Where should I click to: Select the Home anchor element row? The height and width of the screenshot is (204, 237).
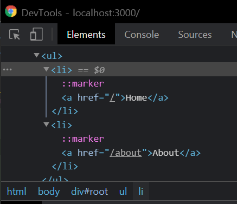tap(115, 97)
